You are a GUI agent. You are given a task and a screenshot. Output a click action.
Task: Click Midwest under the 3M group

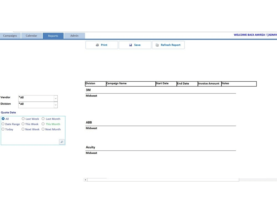click(x=91, y=96)
